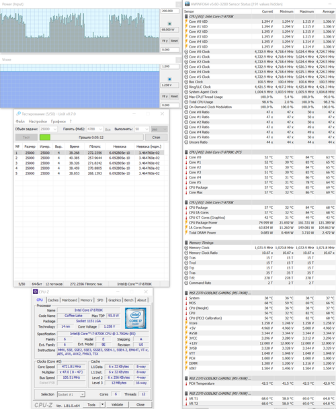Open the arrow next to CPU-Z Tools
This screenshot has width=336, height=409.
(x=102, y=404)
